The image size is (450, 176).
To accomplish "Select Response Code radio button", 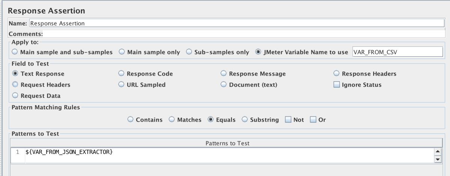I will (x=121, y=74).
